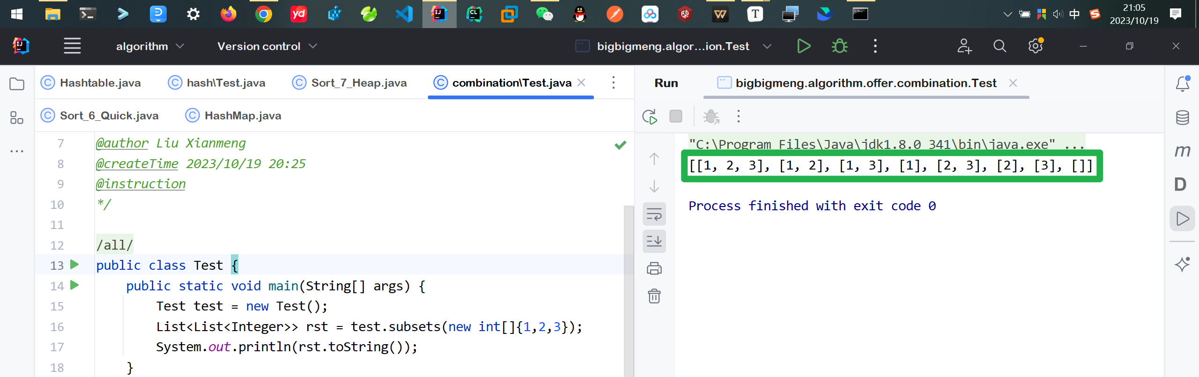The height and width of the screenshot is (377, 1199).
Task: Open the D tool window in right sidebar
Action: point(1181,185)
